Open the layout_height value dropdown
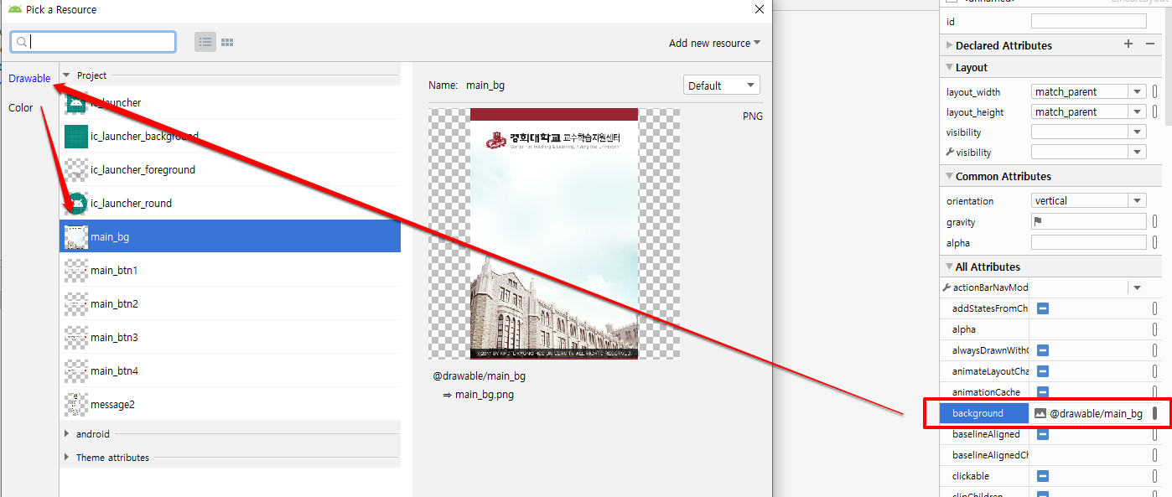This screenshot has height=497, width=1172. (1137, 112)
